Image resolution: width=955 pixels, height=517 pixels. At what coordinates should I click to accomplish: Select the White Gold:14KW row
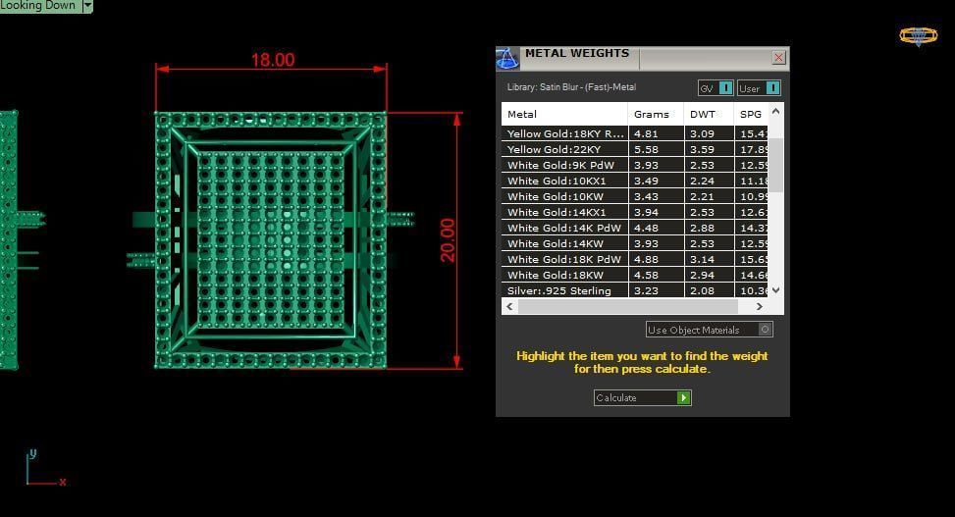(635, 243)
